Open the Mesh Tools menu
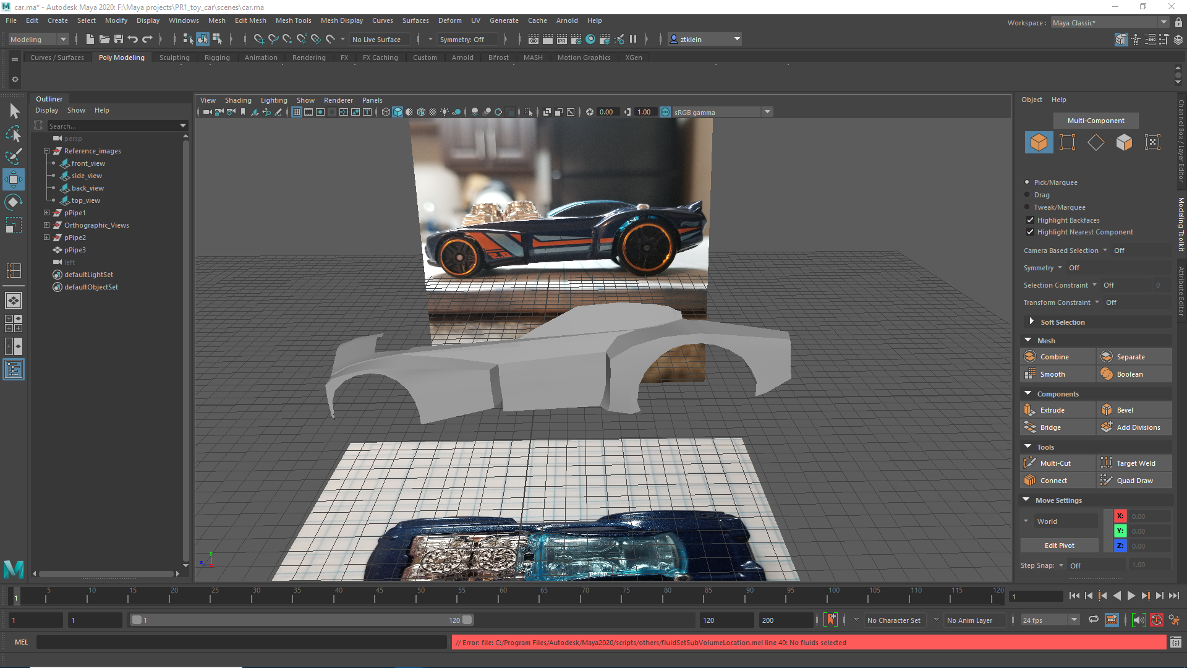Image resolution: width=1187 pixels, height=668 pixels. pyautogui.click(x=293, y=20)
